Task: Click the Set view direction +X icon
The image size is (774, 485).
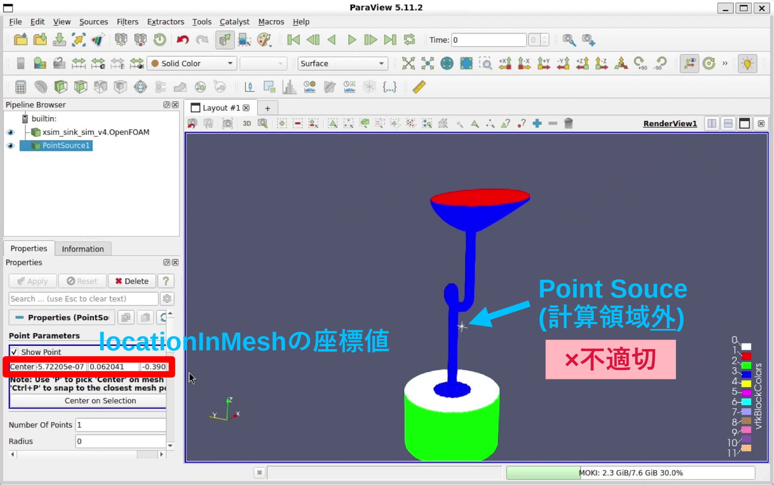Action: [x=505, y=63]
